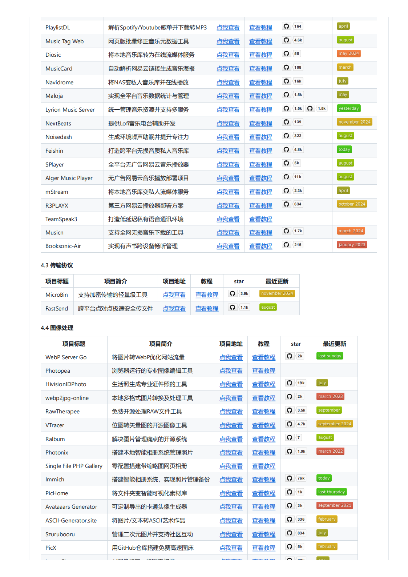Click the GitHub icon in Feishin row
Image resolution: width=408 pixels, height=577 pixels.
(x=286, y=149)
